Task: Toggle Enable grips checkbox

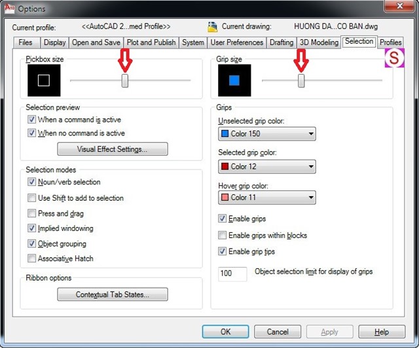Action: 222,218
